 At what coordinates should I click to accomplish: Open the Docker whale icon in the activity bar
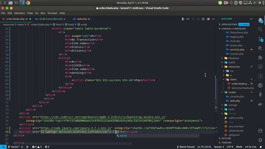pyautogui.click(x=260, y=104)
